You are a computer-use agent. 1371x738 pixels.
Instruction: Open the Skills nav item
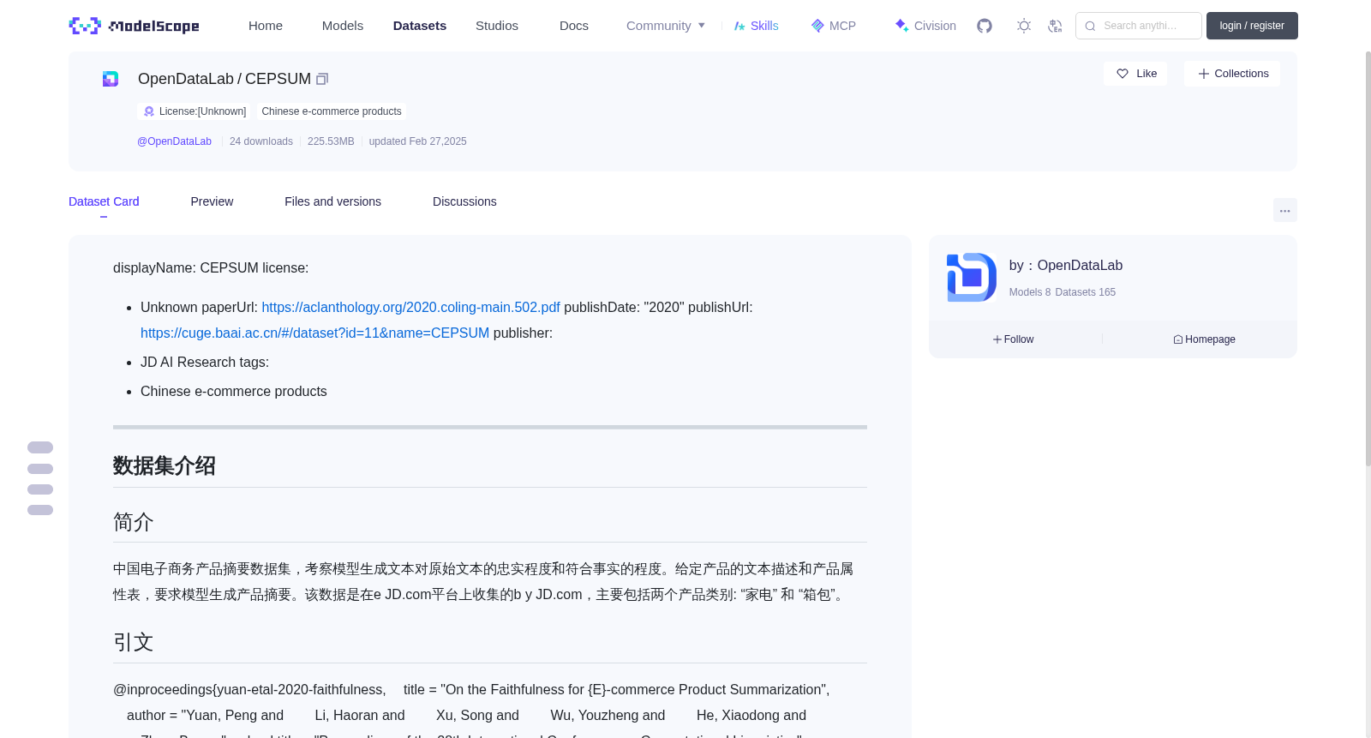(756, 26)
